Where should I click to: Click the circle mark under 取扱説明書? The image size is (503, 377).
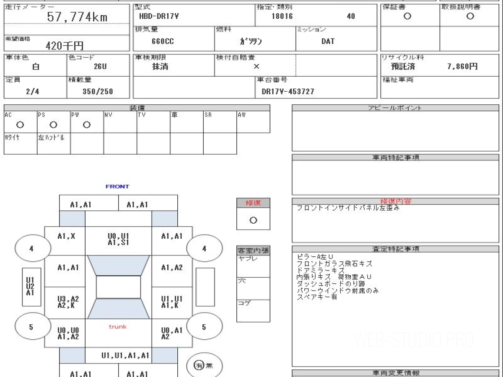(x=470, y=16)
